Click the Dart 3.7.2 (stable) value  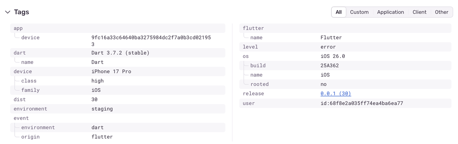(120, 53)
